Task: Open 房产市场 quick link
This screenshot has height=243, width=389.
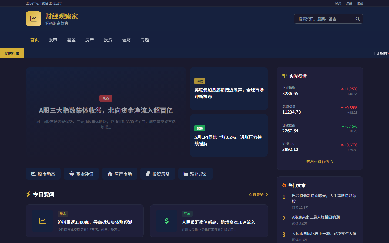Action: [120, 174]
